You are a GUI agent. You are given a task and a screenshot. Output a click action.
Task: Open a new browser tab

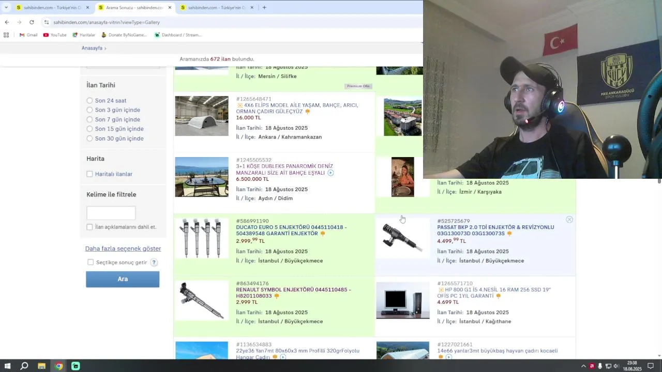(264, 7)
